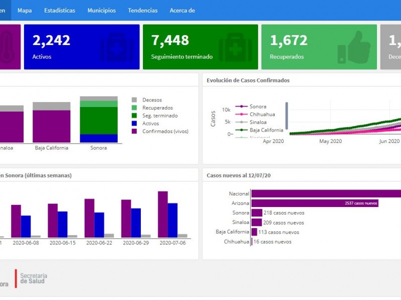Click the "Apr 2020" axis label
Viewport: 401px width, 300px height.
click(x=273, y=141)
